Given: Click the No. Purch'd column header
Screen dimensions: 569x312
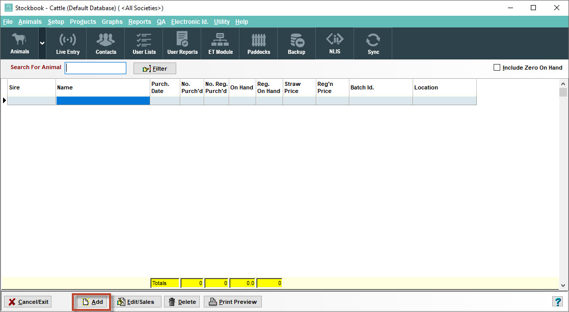Looking at the screenshot, I should click(x=192, y=87).
